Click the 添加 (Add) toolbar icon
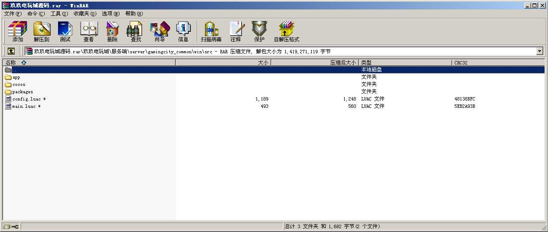Image resolution: width=548 pixels, height=232 pixels. 18,29
